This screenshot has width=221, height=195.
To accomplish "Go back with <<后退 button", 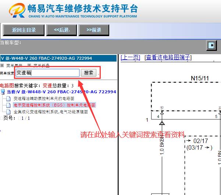I will pyautogui.click(x=61, y=30).
